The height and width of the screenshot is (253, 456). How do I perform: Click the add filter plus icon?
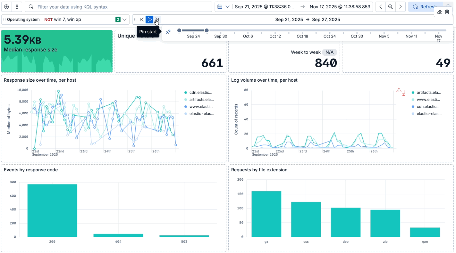coord(6,7)
